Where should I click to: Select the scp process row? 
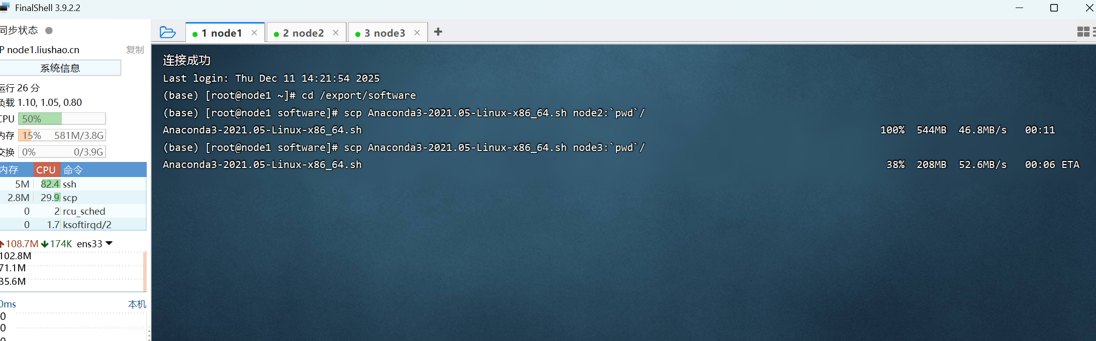click(x=73, y=198)
